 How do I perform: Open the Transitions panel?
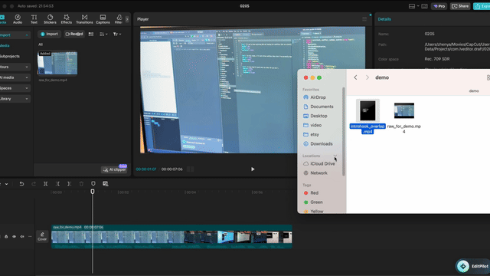84,19
